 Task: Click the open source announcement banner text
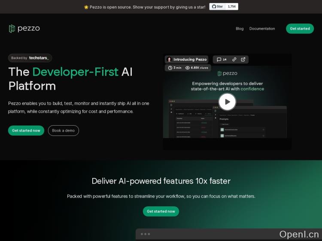pyautogui.click(x=144, y=7)
